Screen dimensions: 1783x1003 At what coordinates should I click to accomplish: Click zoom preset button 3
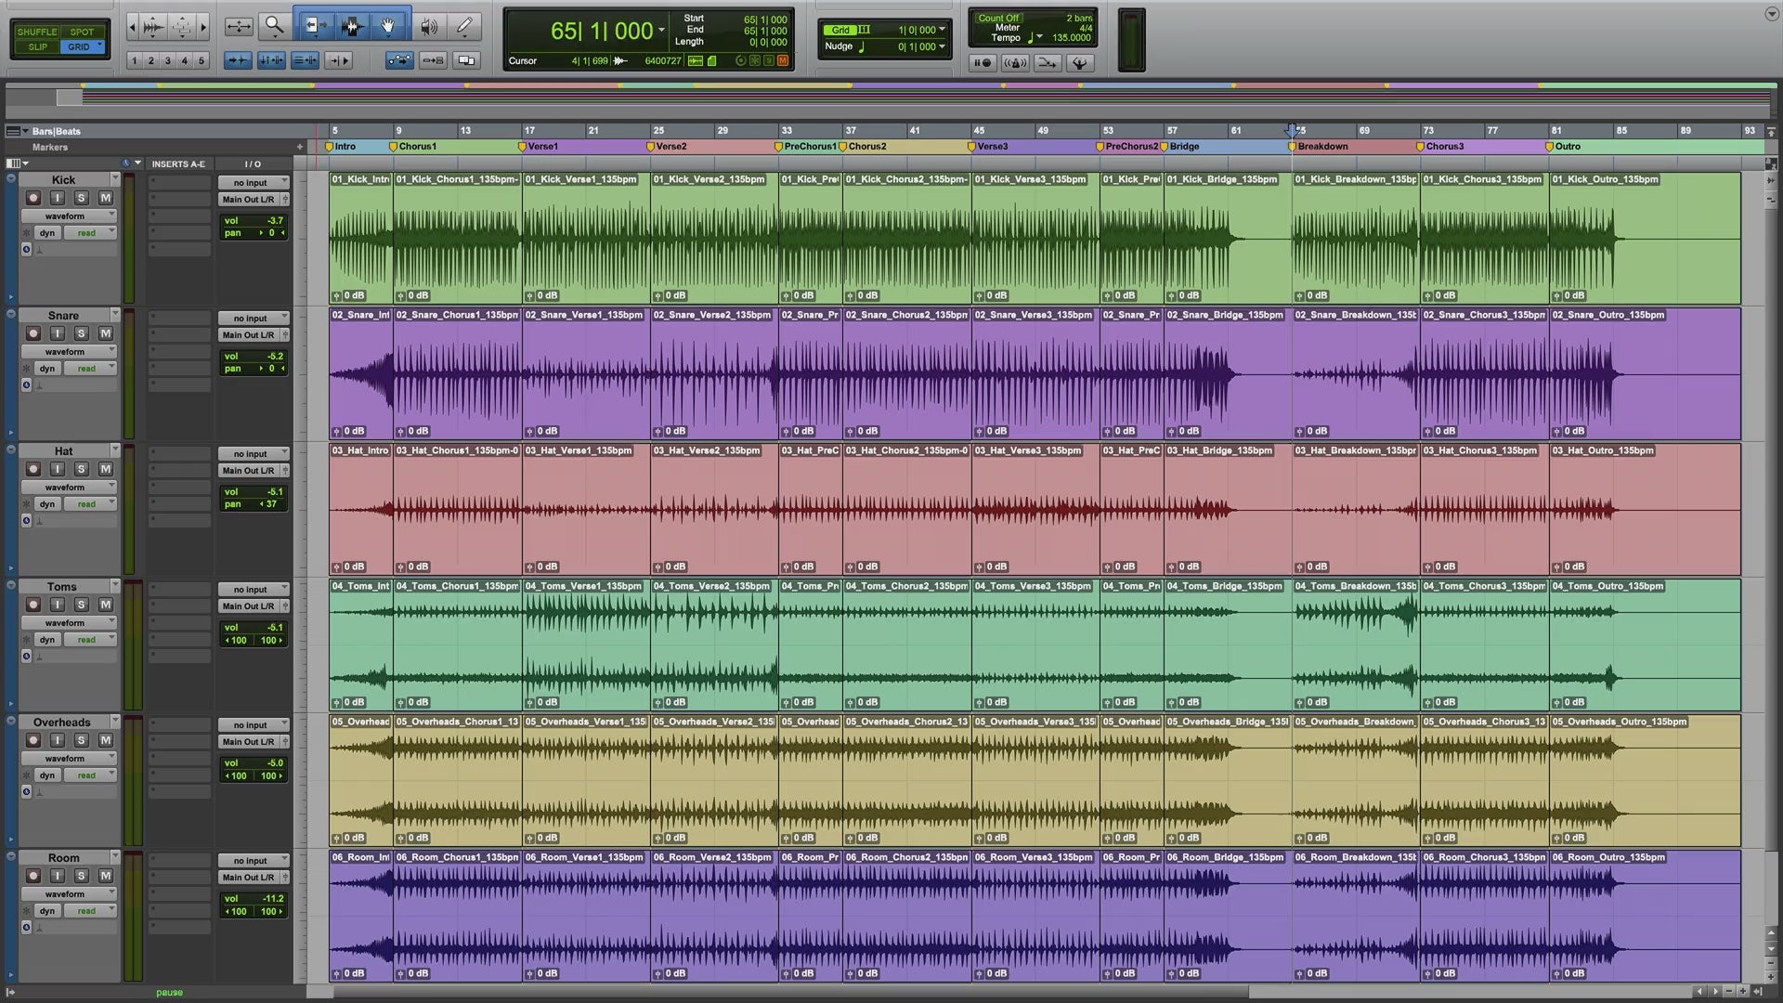[x=167, y=60]
